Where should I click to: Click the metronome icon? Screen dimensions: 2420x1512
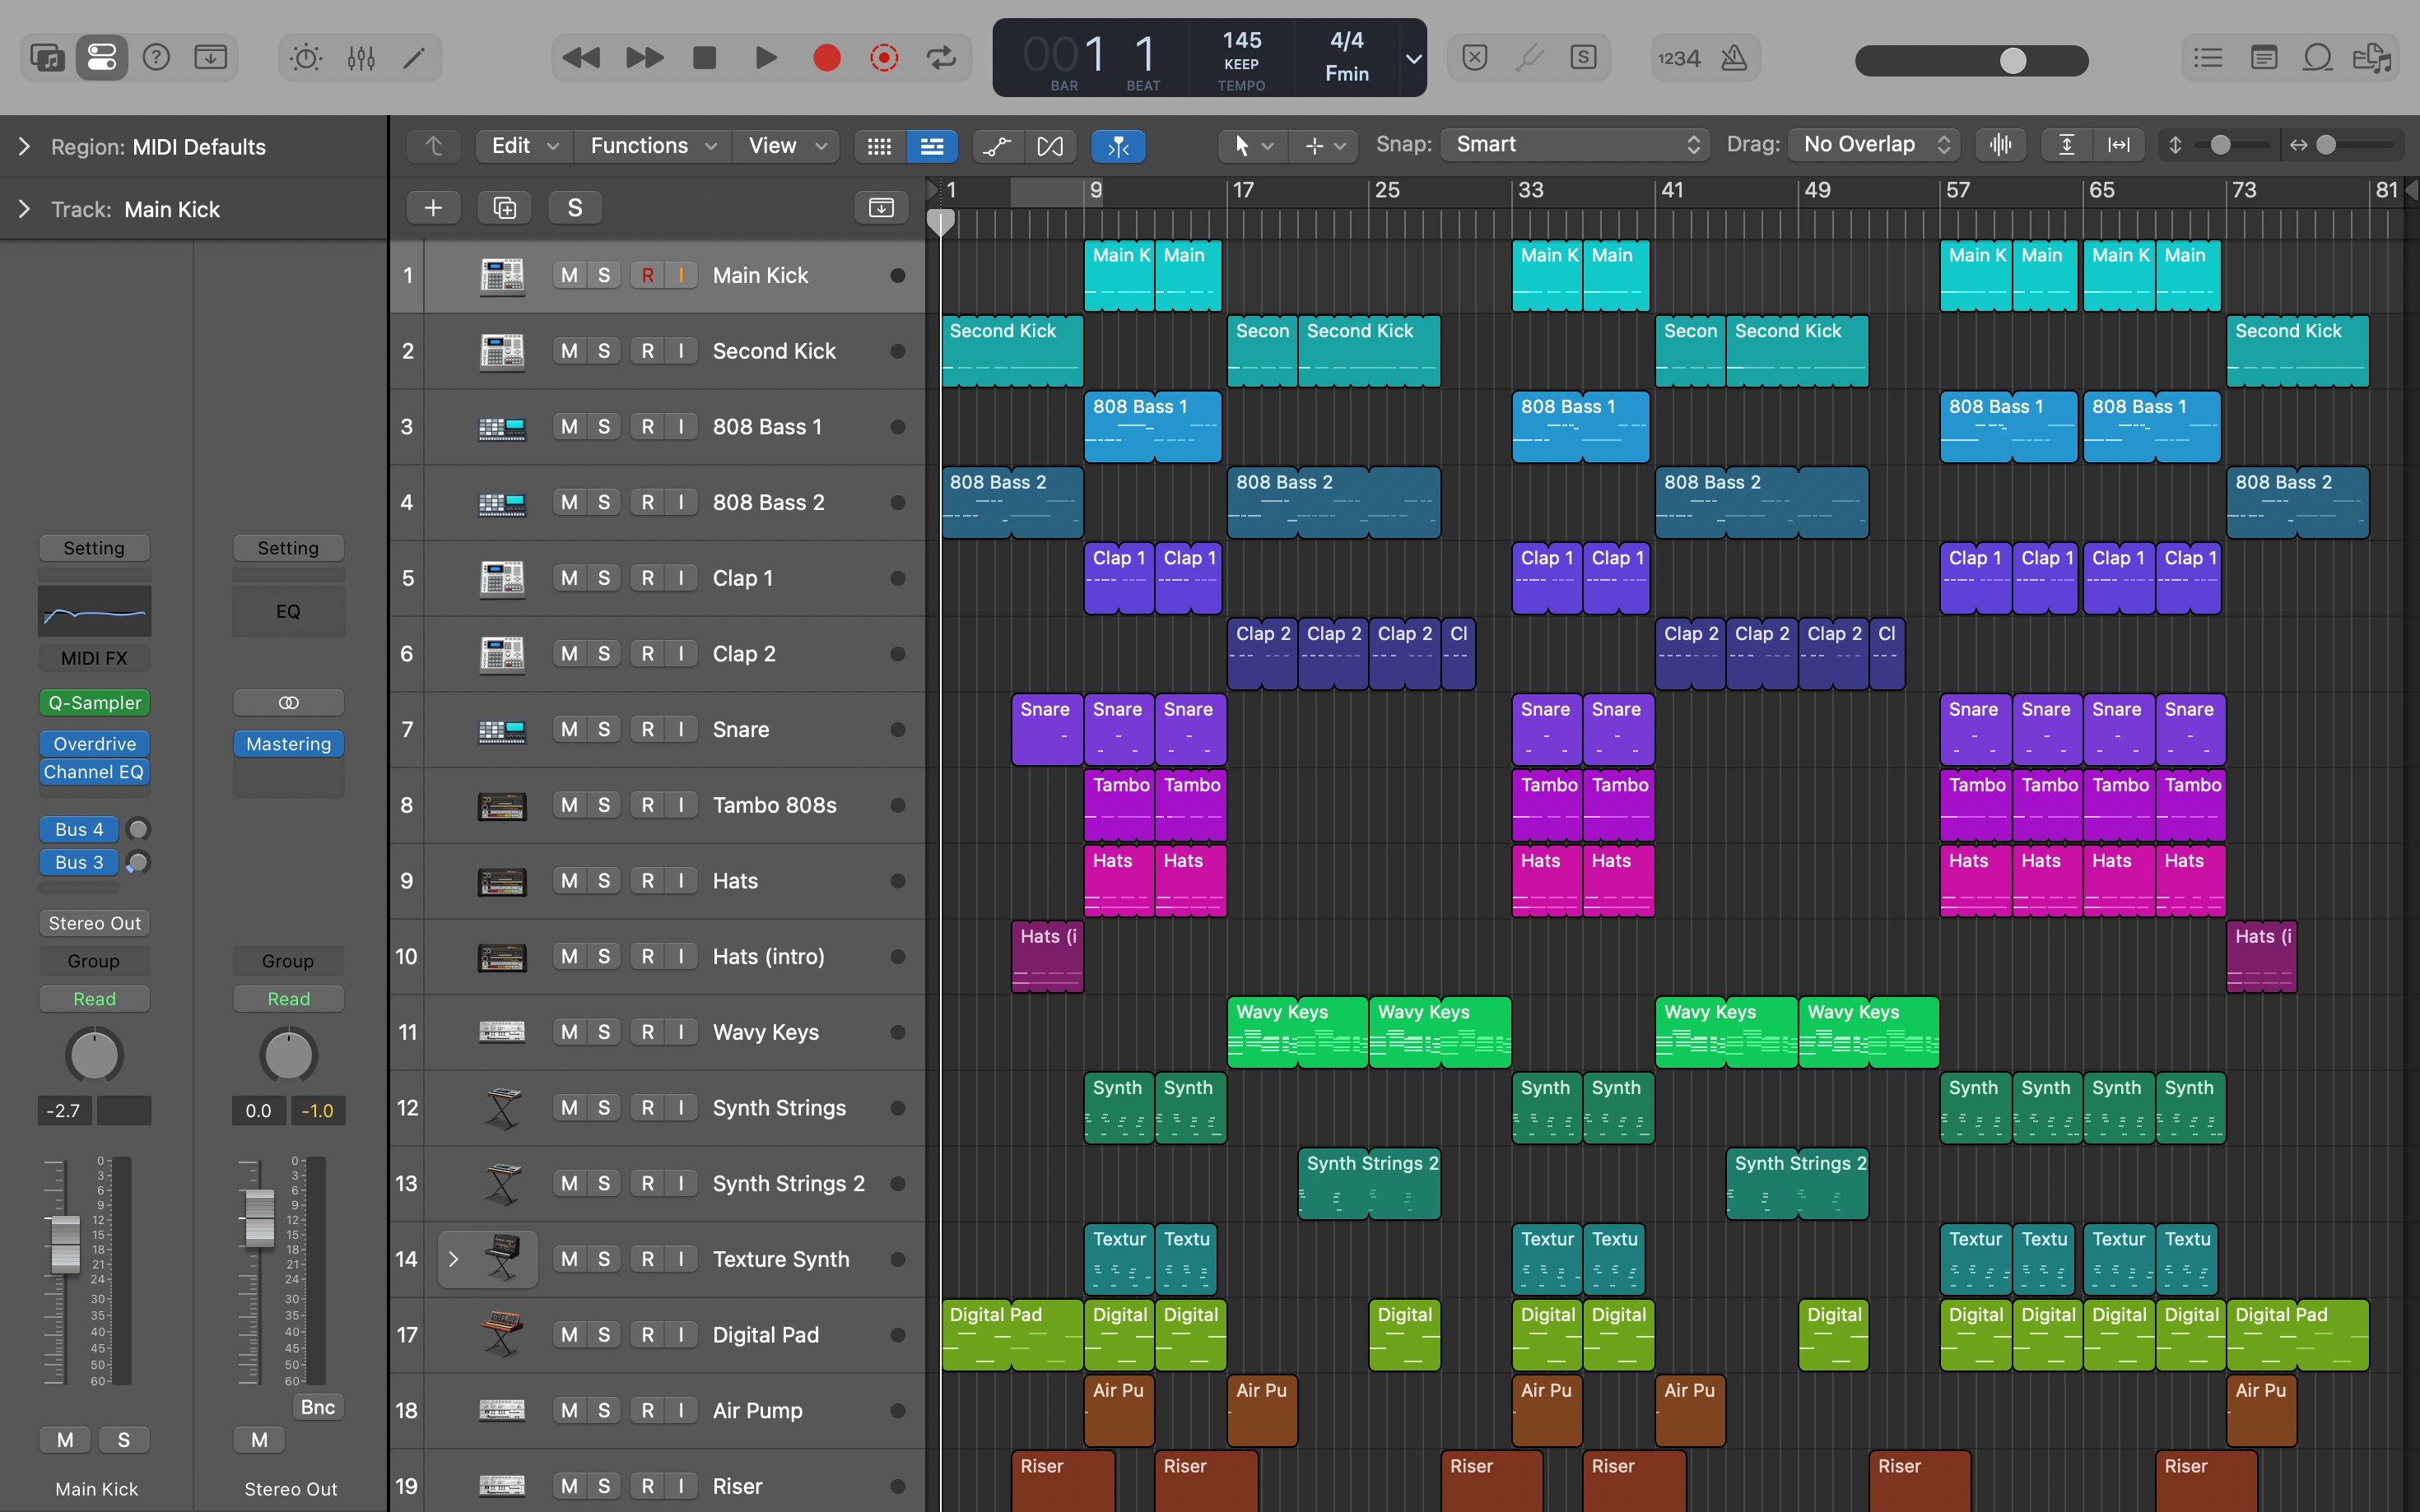point(1734,58)
